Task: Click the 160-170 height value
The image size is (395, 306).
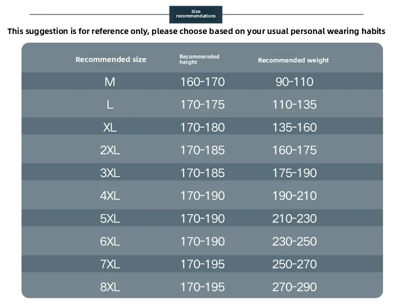Action: (202, 81)
